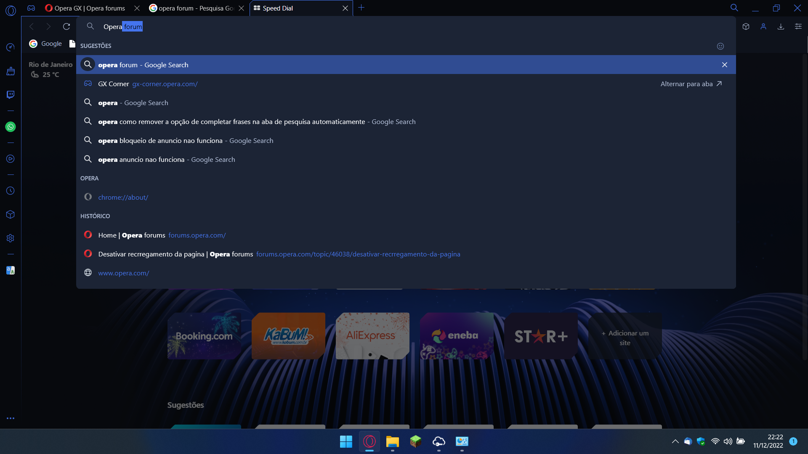Open GX Control speedometer icon in sidebar

pos(11,47)
